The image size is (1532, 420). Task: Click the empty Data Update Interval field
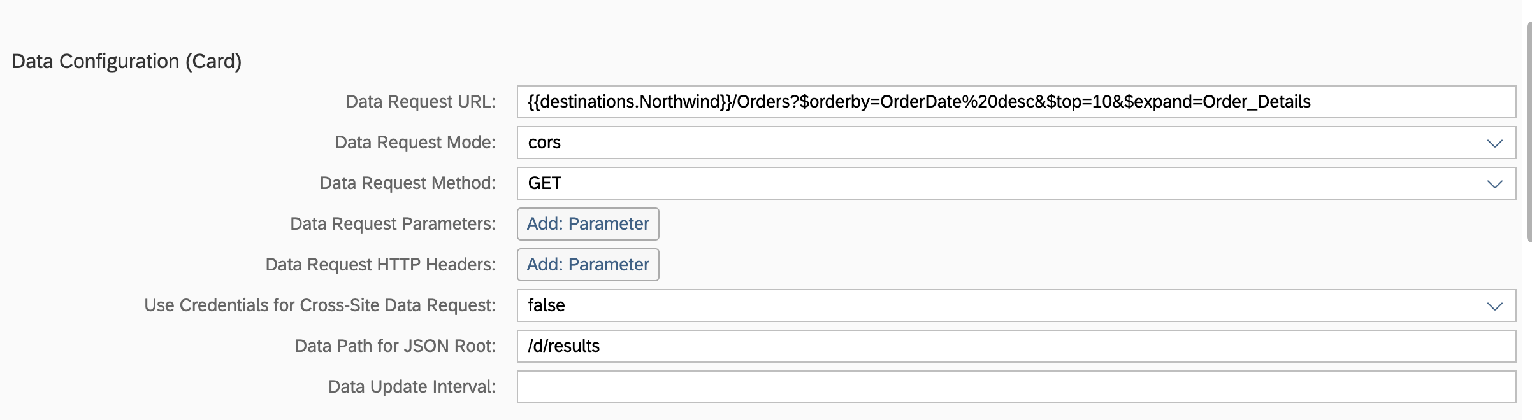[1020, 386]
